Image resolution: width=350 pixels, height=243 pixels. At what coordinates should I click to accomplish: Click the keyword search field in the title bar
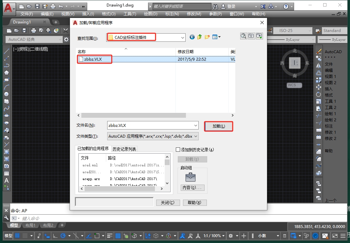(x=182, y=7)
